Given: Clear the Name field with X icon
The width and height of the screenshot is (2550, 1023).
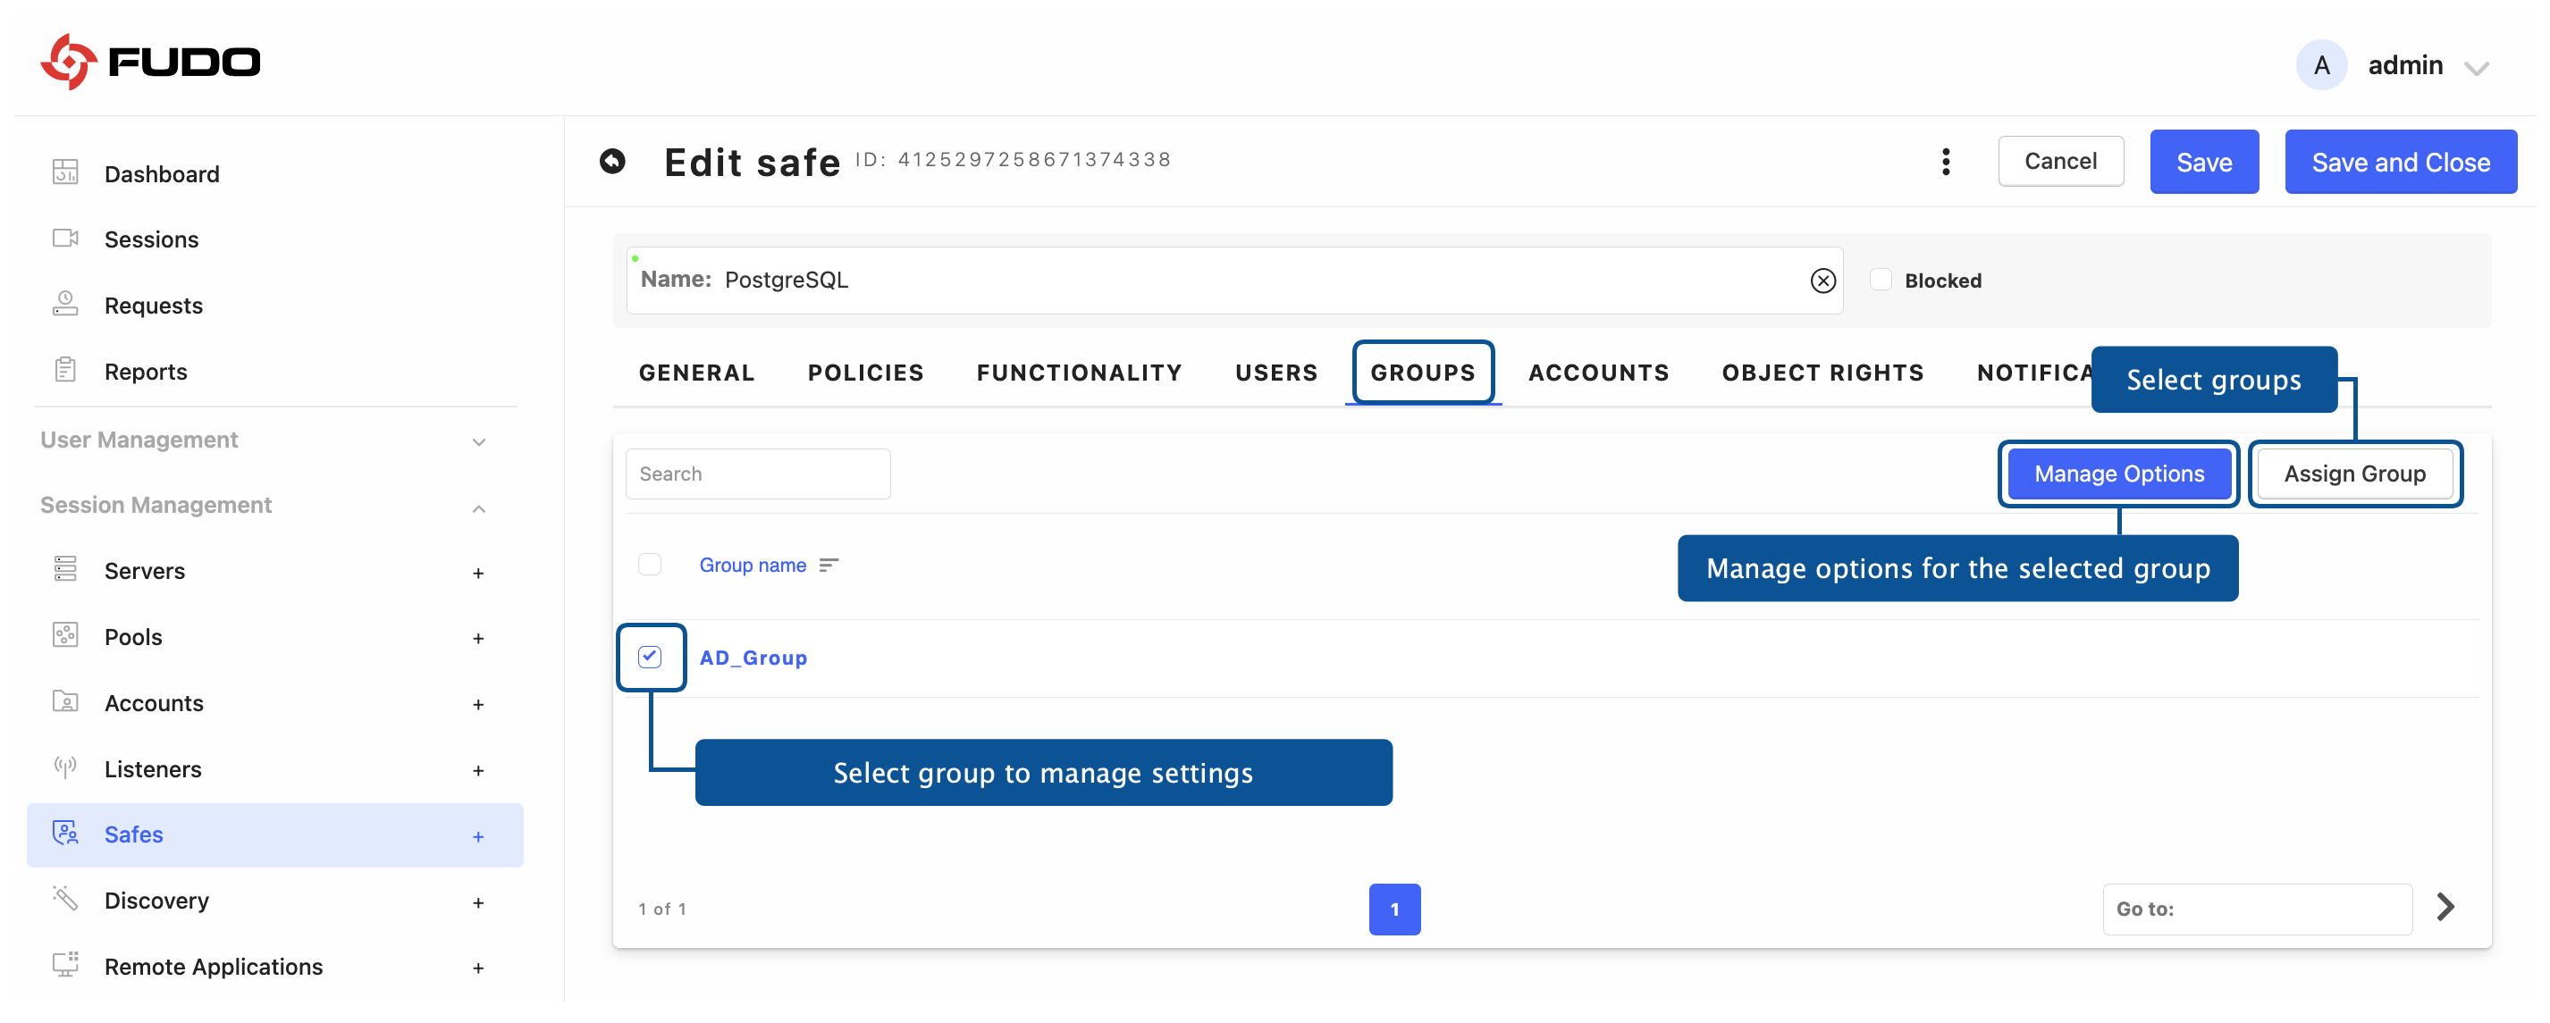Looking at the screenshot, I should (1822, 281).
